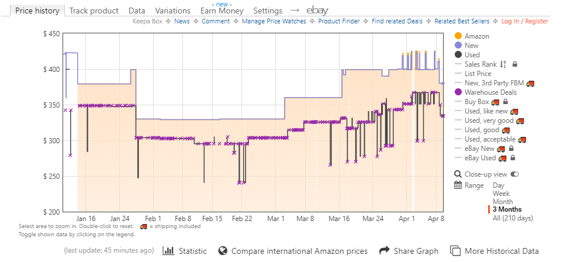Screen dimensions: 574x262
Task: Open Product Finder link
Action: pos(338,21)
